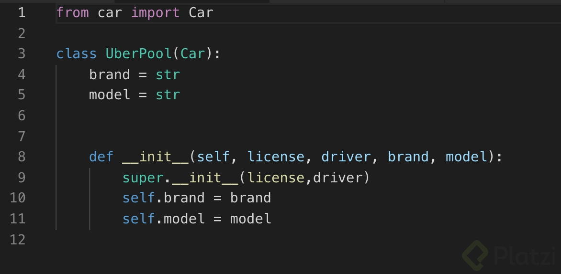Click line number 1 in the gutter
The image size is (561, 274).
point(22,13)
